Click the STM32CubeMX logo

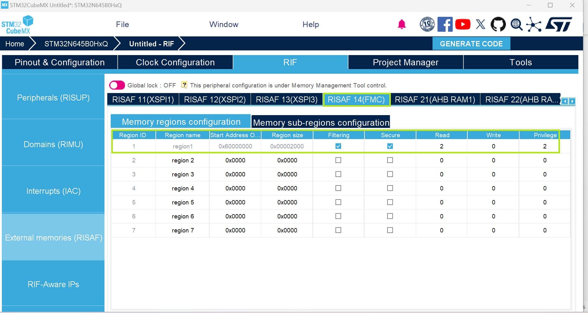click(17, 25)
